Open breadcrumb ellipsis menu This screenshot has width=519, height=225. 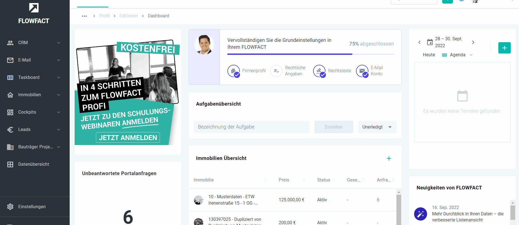click(x=85, y=16)
